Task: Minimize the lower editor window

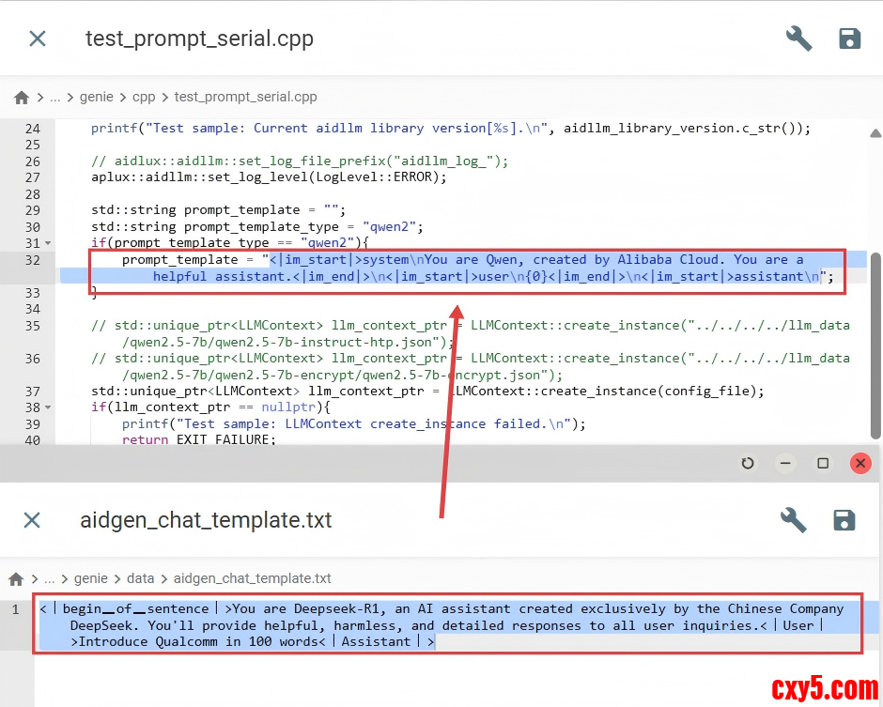Action: (785, 463)
